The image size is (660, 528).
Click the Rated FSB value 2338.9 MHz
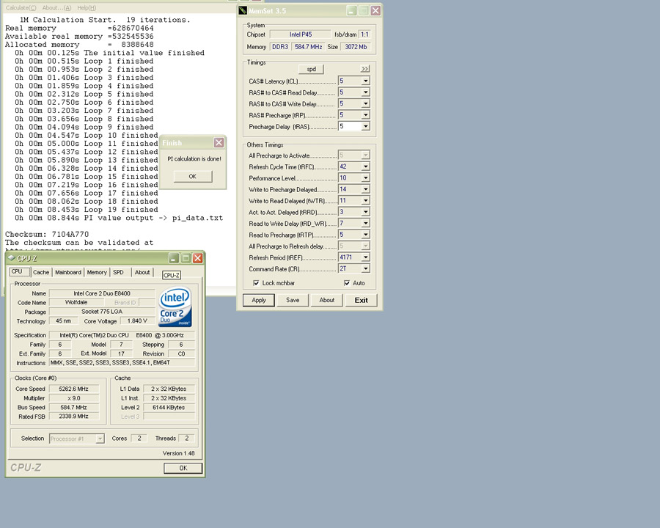[74, 417]
